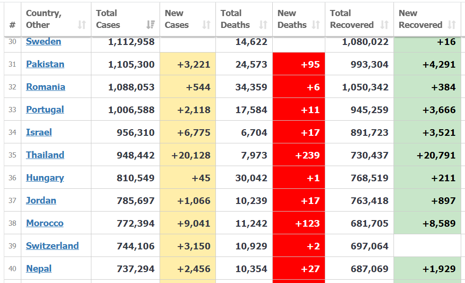Select Portugal new recovered +3,666
The height and width of the screenshot is (283, 465).
click(439, 110)
